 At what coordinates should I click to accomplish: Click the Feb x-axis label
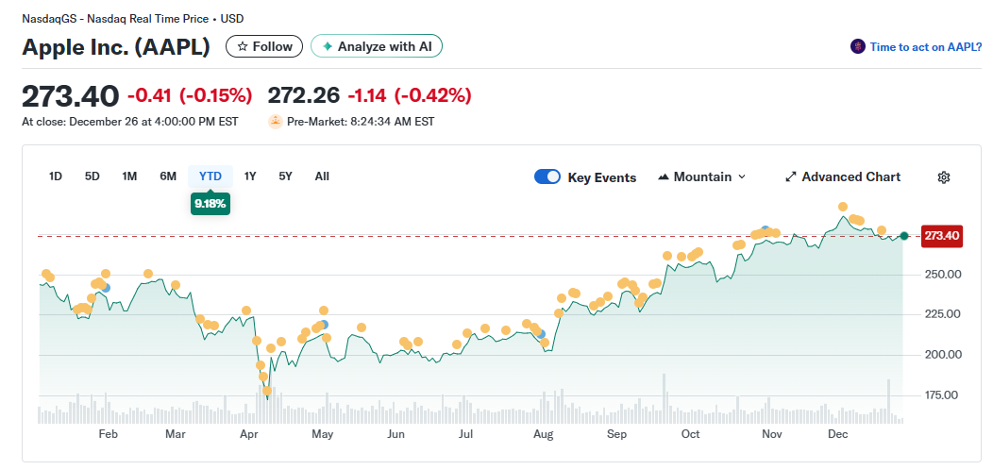click(x=109, y=434)
